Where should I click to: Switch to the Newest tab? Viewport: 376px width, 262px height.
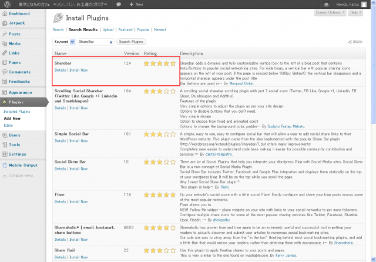[x=160, y=30]
